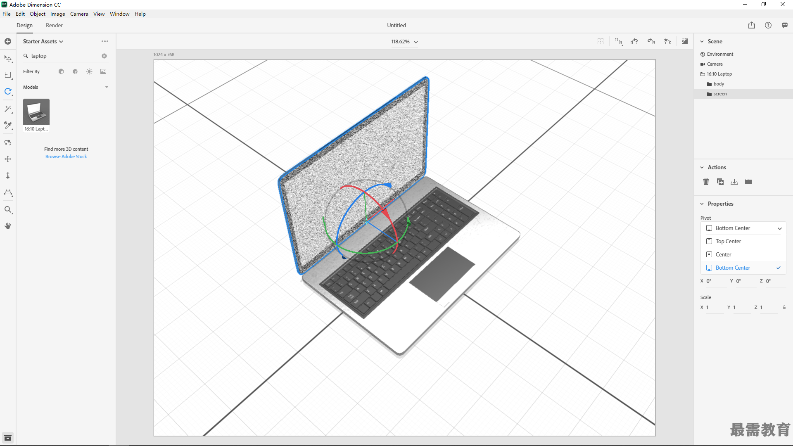The image size is (793, 446).
Task: Switch to the Render tab
Action: [54, 26]
